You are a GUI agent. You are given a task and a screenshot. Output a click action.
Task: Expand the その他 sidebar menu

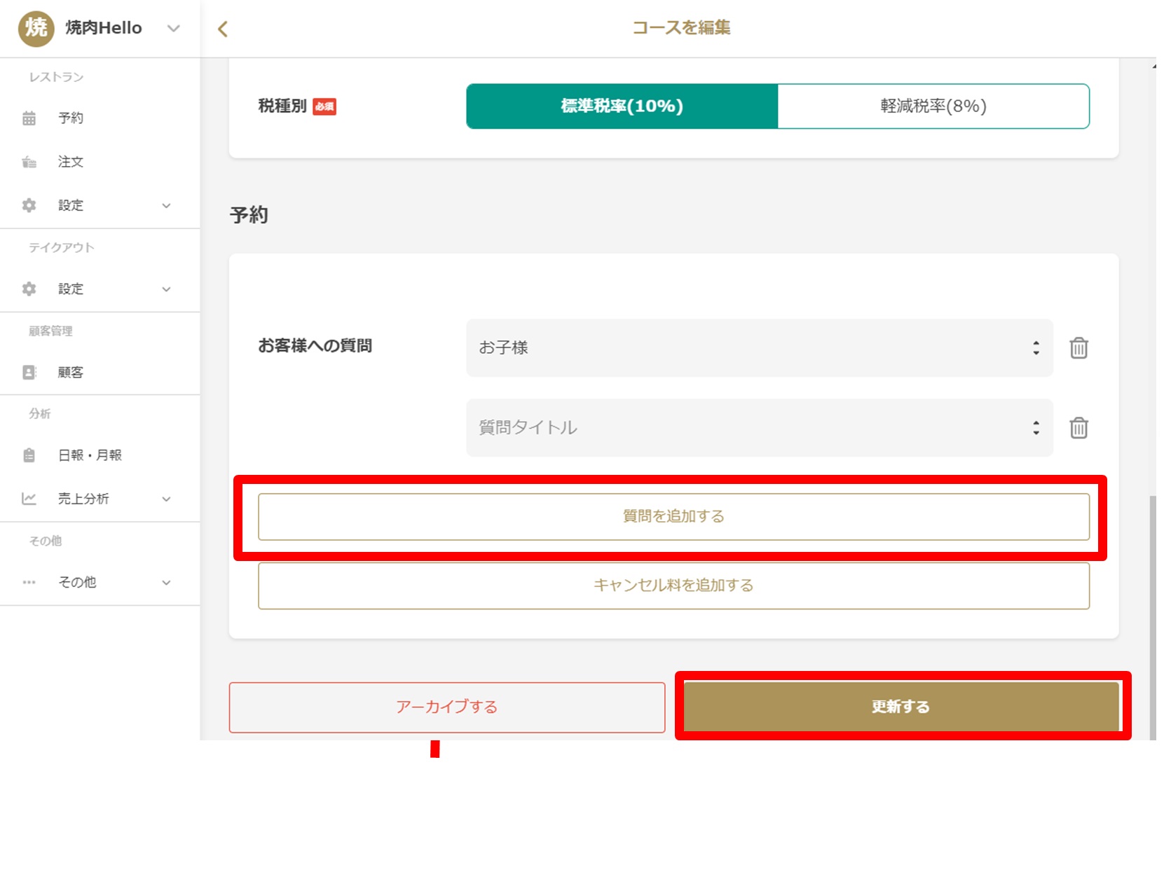pos(166,583)
